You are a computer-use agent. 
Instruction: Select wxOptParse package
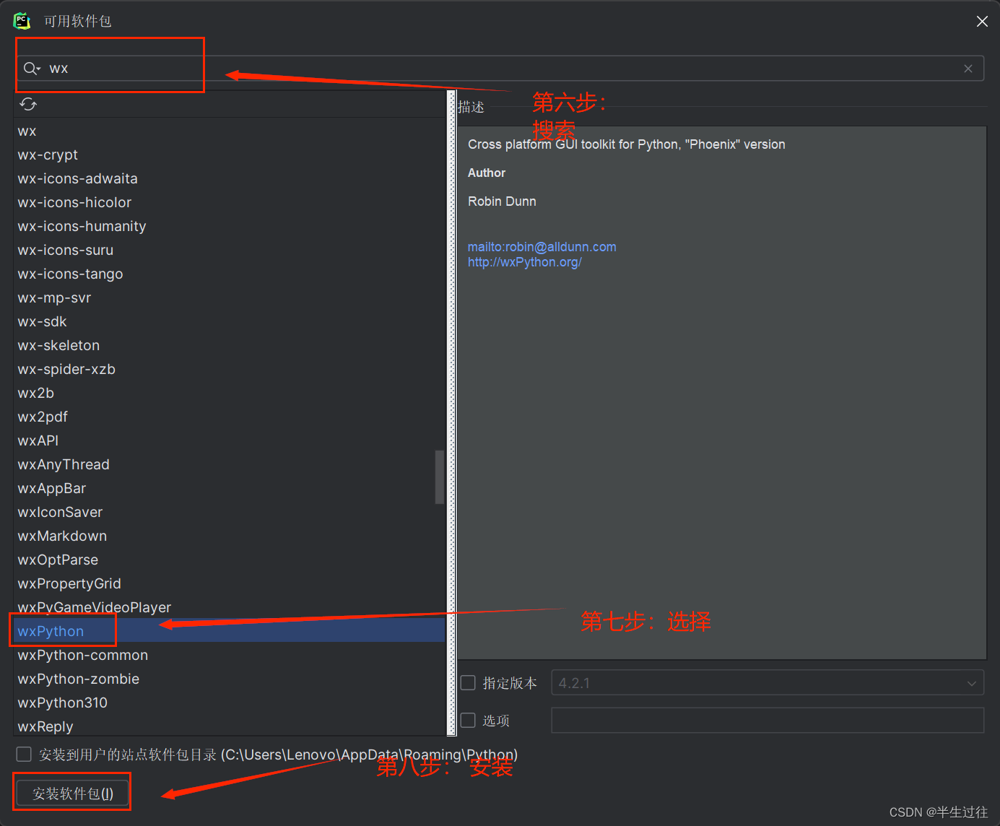point(230,560)
